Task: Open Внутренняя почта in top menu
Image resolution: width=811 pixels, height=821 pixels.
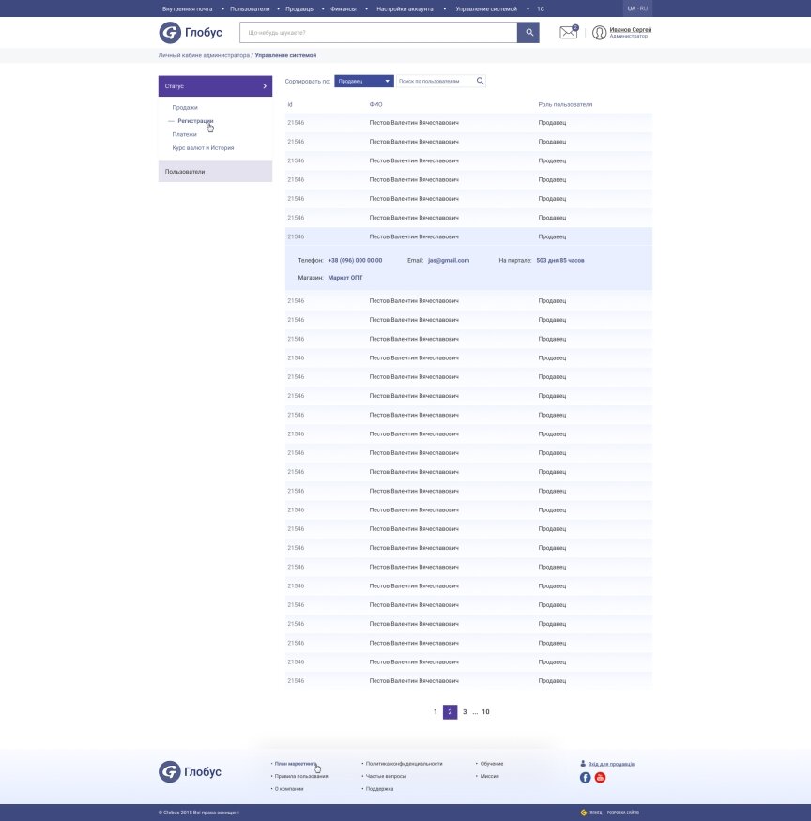Action: pos(187,8)
